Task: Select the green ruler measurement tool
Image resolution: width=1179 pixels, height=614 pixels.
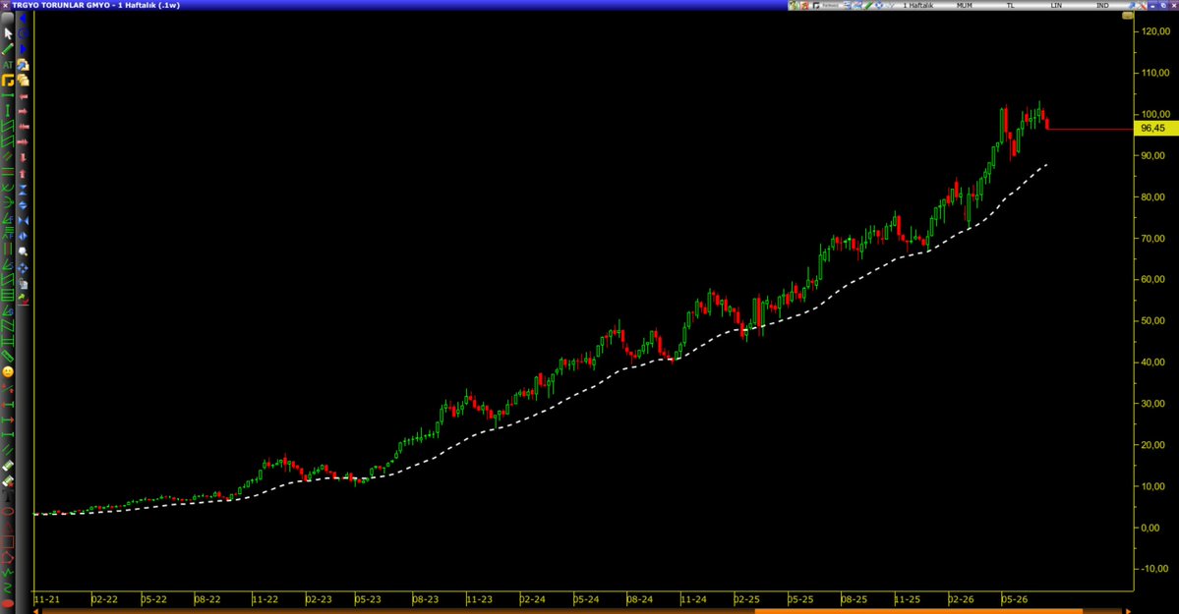Action: coord(8,357)
